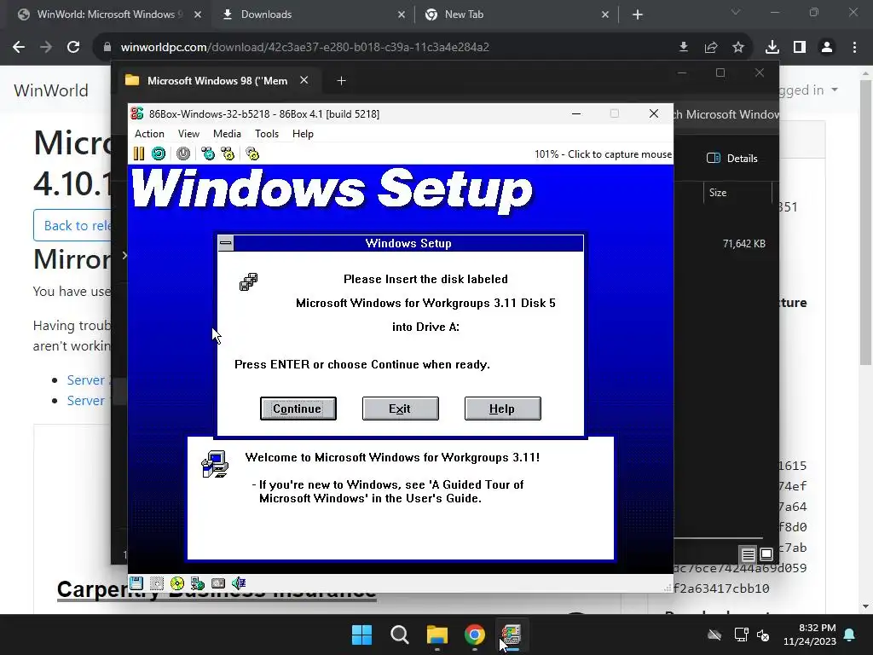Screen dimensions: 873x655
Task: Open Chrome profile avatar icon
Action: tap(827, 47)
